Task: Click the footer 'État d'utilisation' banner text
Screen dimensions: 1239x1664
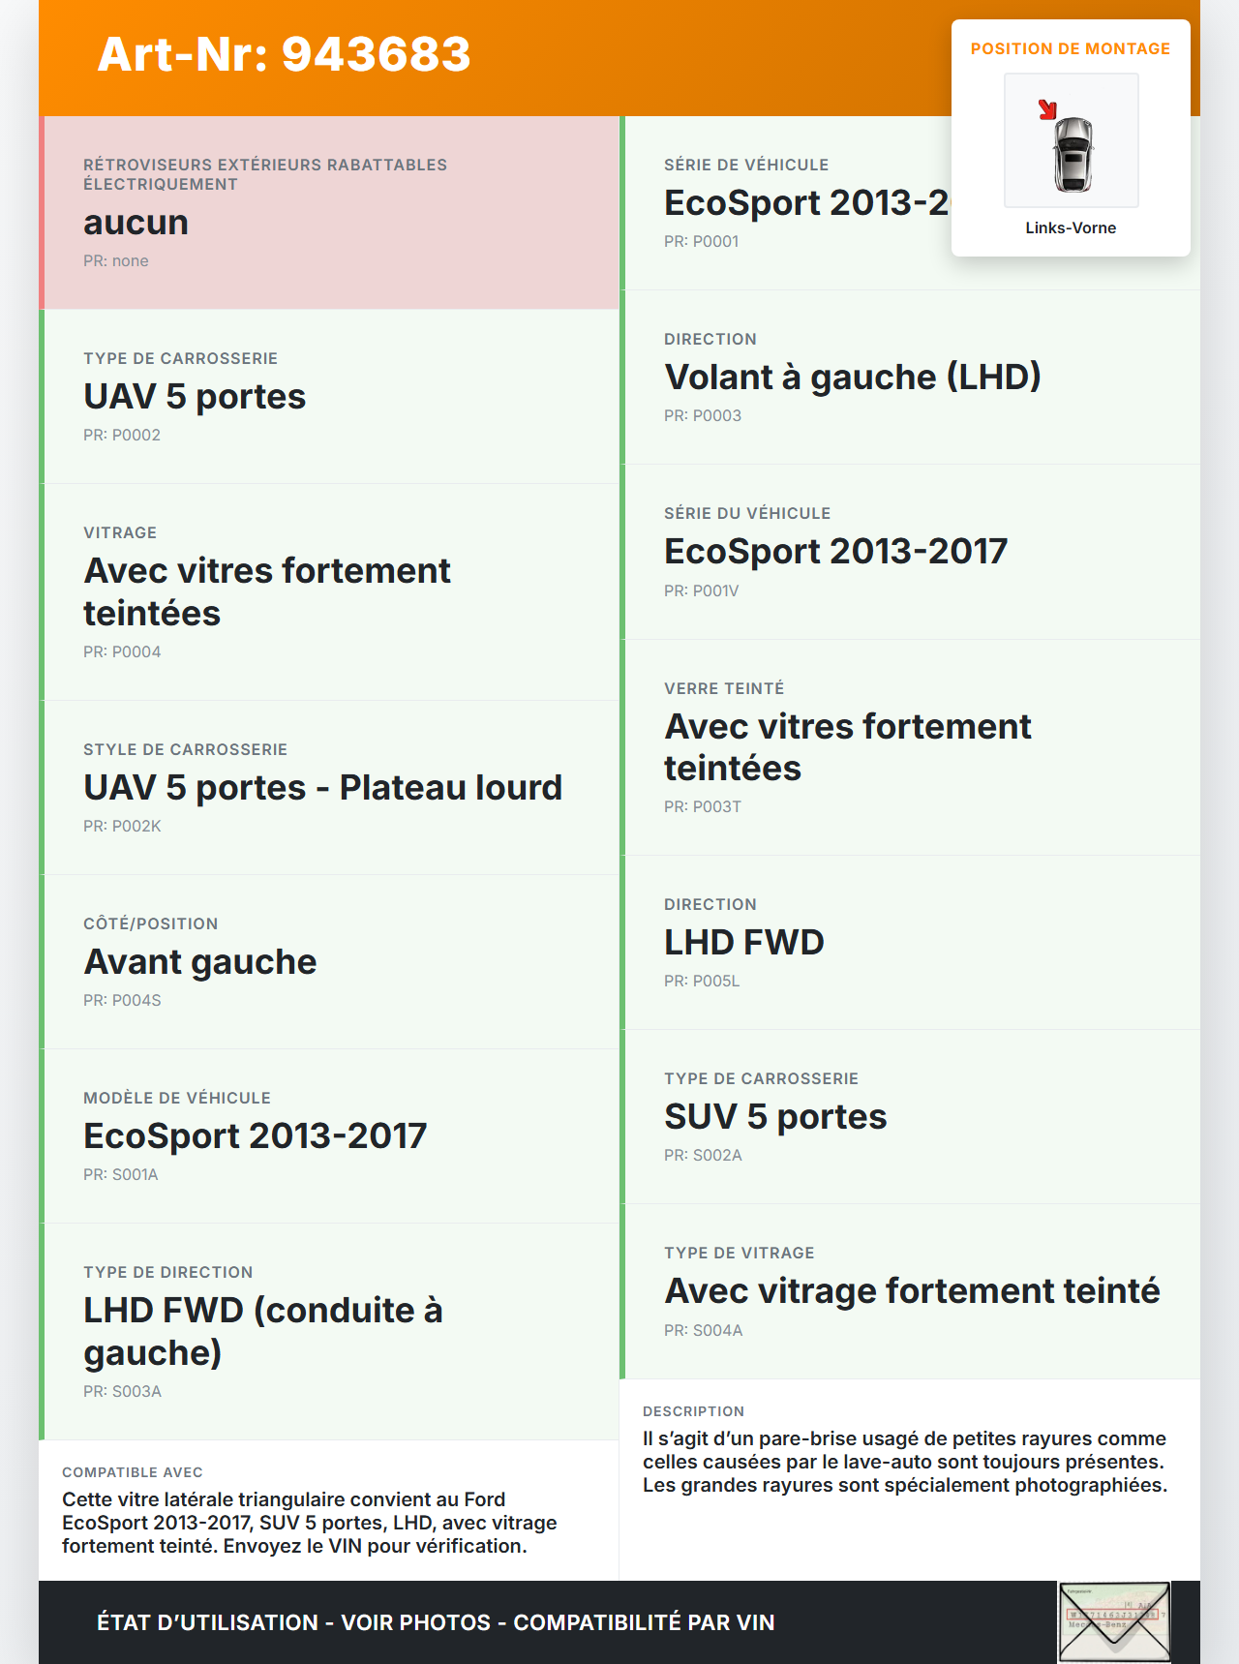Action: click(x=436, y=1623)
